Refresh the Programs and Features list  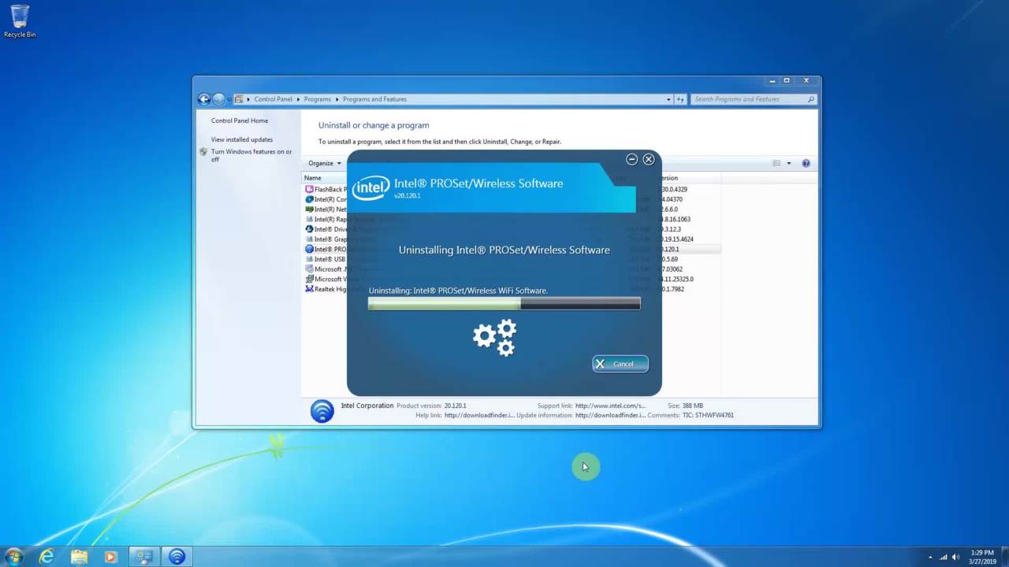click(681, 99)
